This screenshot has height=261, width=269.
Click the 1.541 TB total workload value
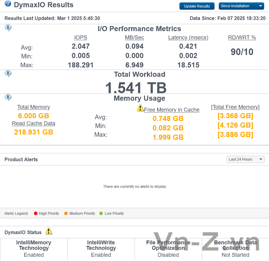[136, 87]
